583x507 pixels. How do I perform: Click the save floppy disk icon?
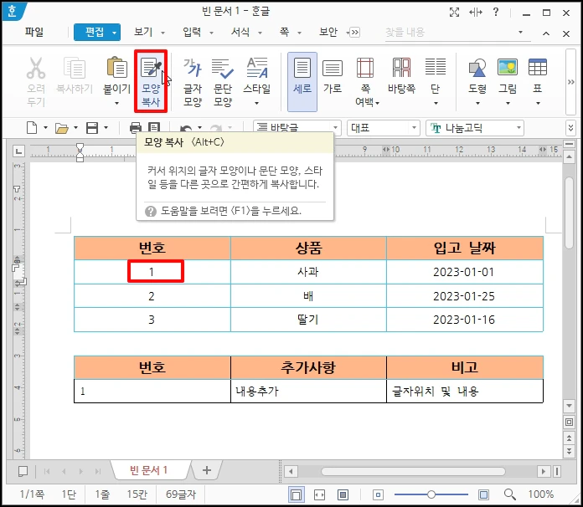92,128
